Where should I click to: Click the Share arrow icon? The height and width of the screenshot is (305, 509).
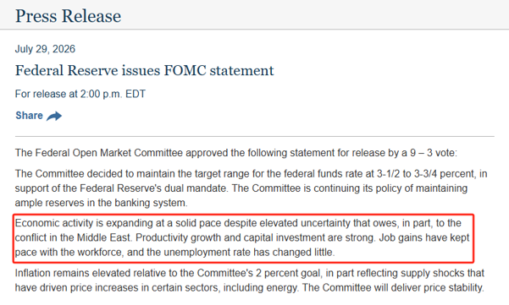click(x=54, y=116)
